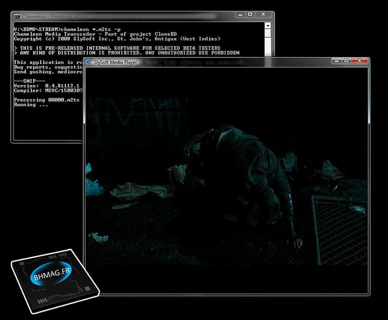Screen dimensions: 388x320
Task: Click the Chameleon console window icon
Action: click(x=17, y=17)
